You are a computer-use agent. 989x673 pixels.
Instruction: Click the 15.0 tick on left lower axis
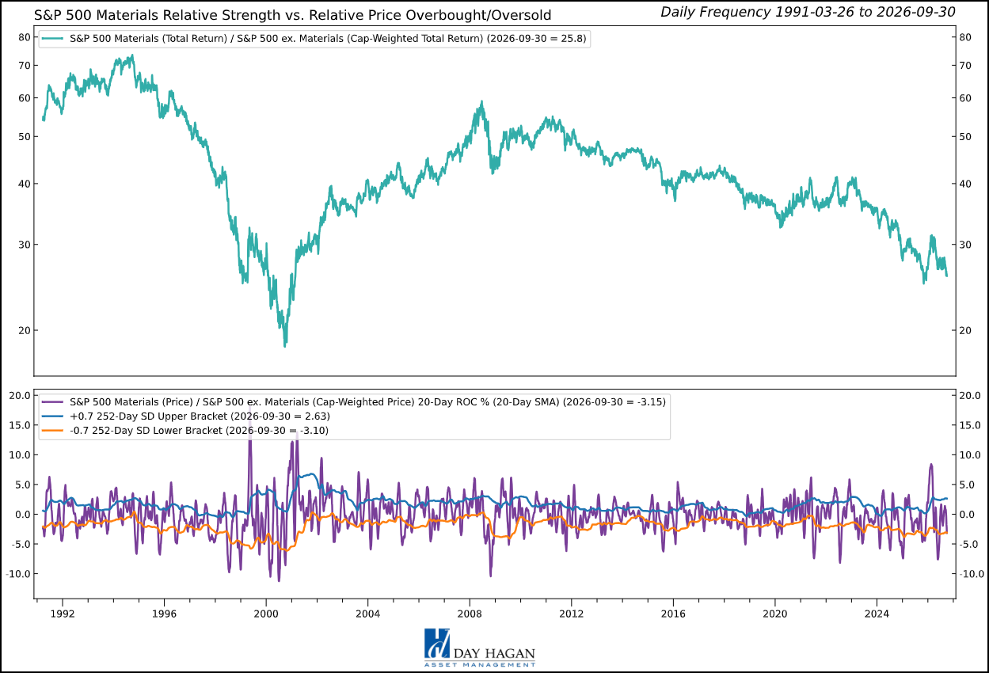click(20, 425)
